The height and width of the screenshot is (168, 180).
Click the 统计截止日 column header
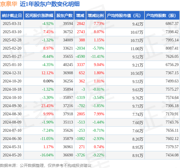[x=12, y=16]
